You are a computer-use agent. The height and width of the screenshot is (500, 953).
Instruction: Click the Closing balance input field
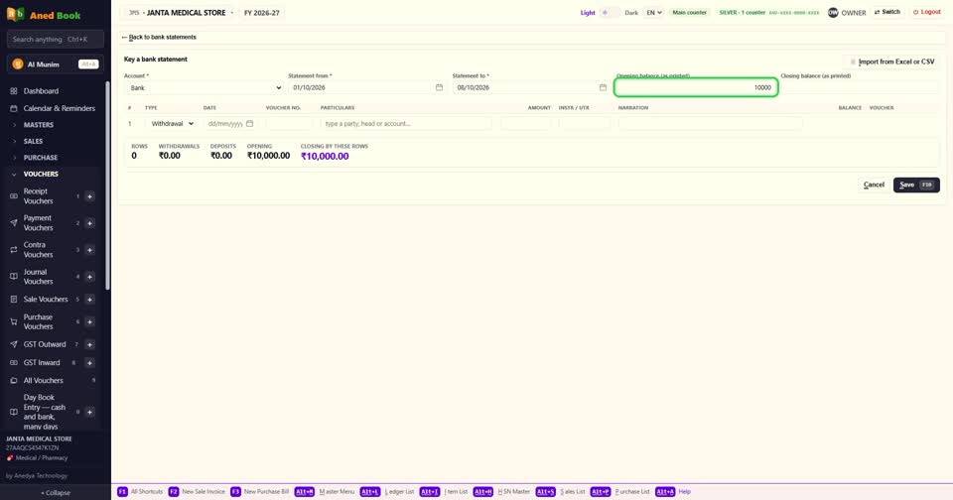click(860, 87)
